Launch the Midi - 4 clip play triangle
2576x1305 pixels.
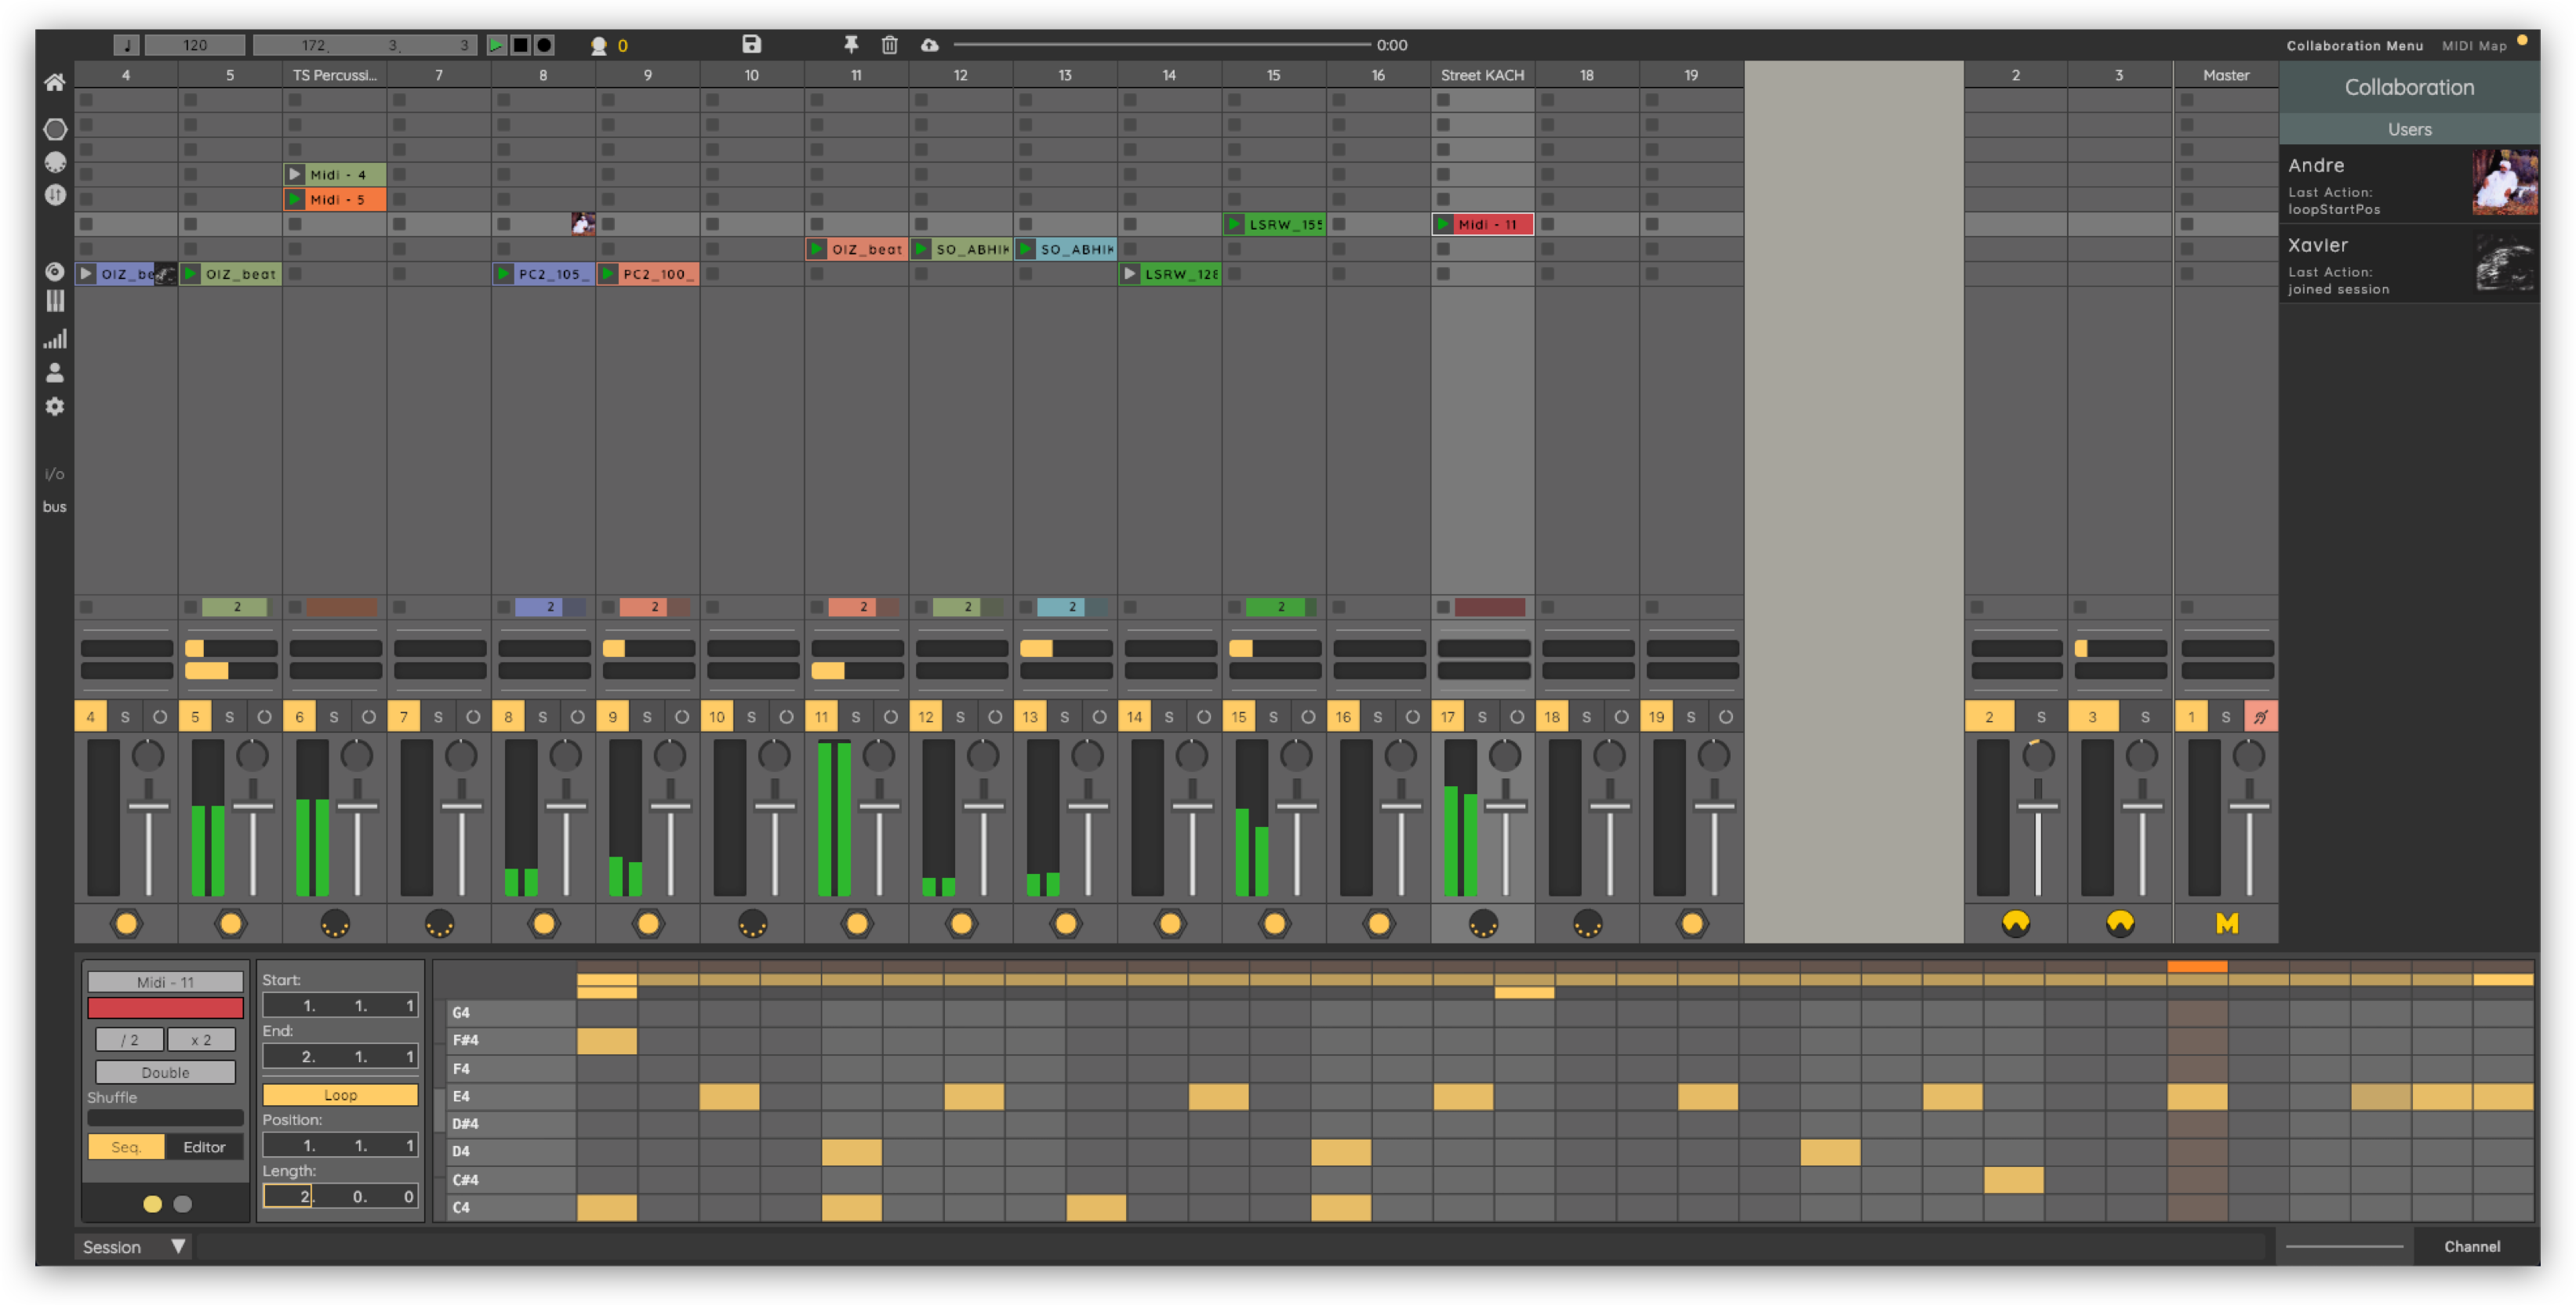coord(295,174)
